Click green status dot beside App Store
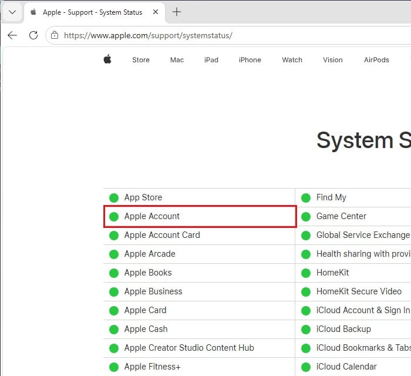This screenshot has height=376, width=411. (114, 198)
